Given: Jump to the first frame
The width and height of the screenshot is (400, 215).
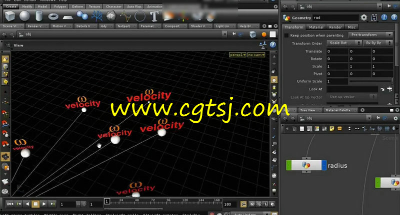Looking at the screenshot, I should 10,204.
